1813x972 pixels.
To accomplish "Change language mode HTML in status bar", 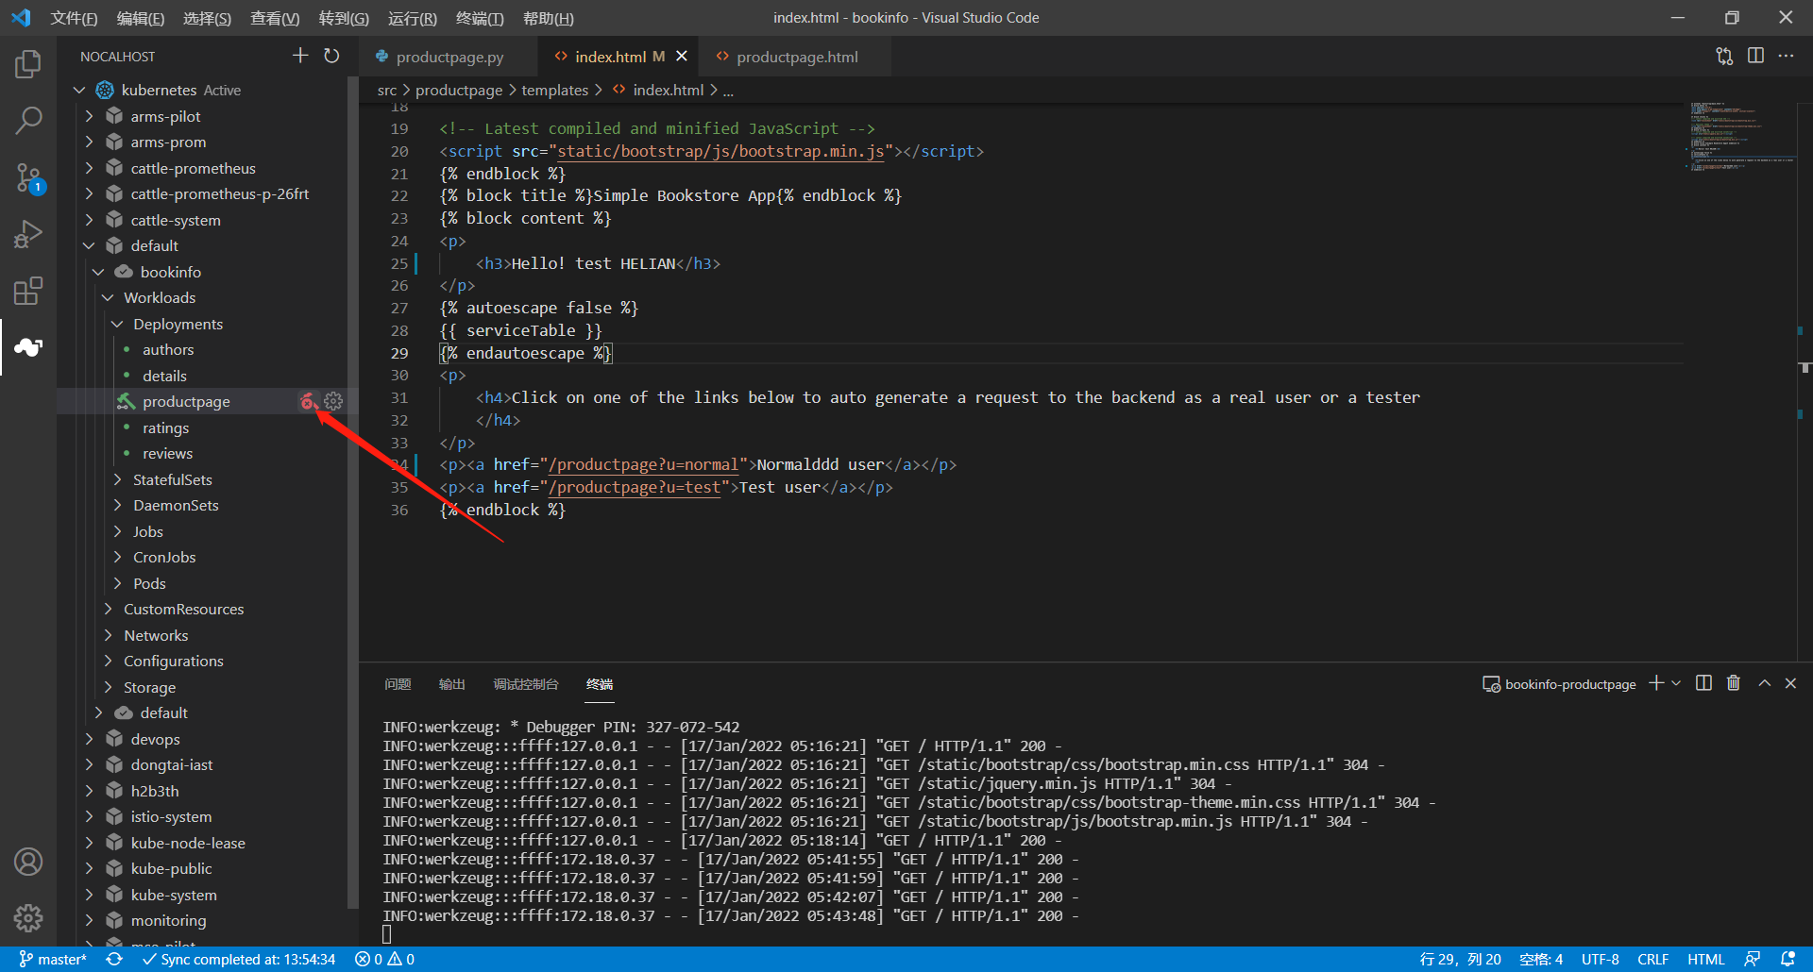I will [1705, 959].
